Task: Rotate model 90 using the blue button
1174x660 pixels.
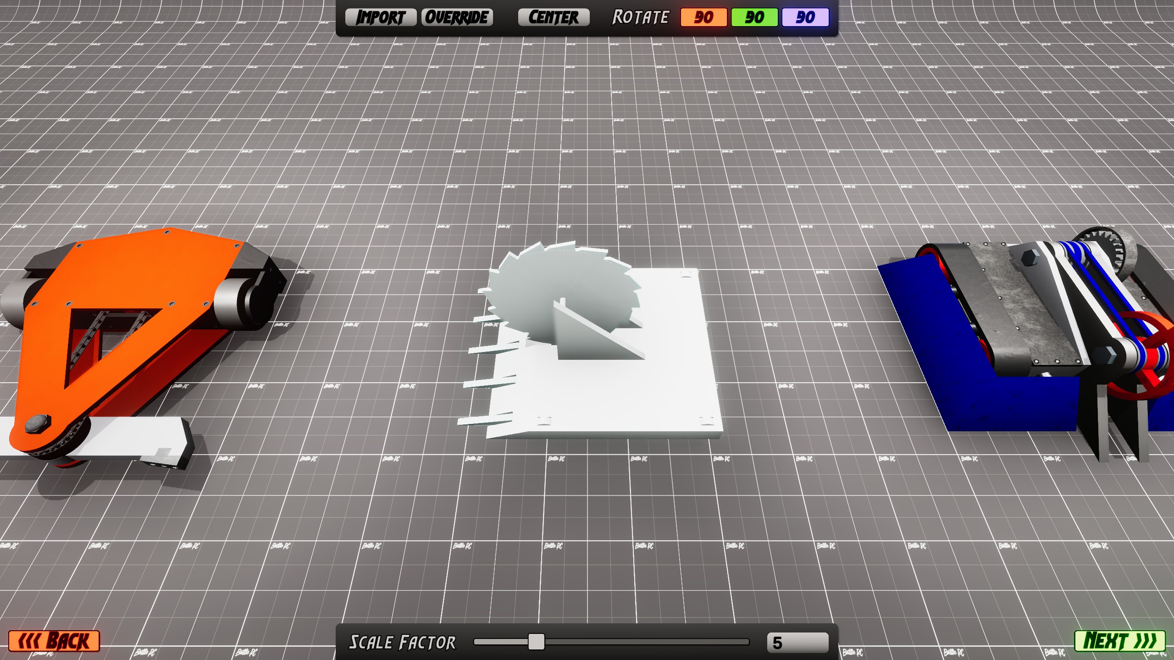Action: (805, 17)
